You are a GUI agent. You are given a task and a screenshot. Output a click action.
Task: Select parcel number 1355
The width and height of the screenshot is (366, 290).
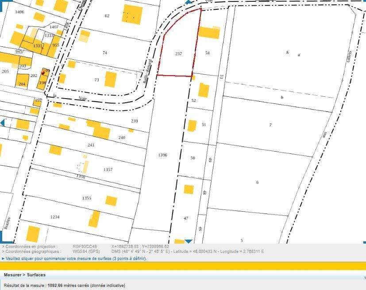tap(86, 198)
